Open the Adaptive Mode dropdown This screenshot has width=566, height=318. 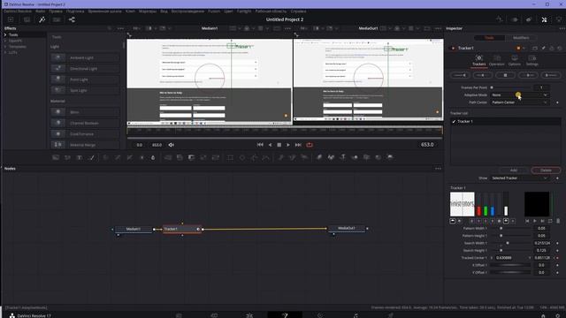[x=519, y=95]
